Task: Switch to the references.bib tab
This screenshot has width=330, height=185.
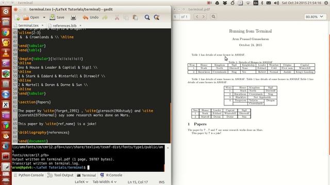Action: pyautogui.click(x=64, y=26)
